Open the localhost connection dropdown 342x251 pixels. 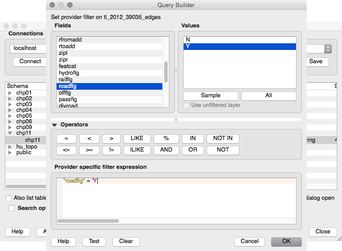[x=328, y=49]
